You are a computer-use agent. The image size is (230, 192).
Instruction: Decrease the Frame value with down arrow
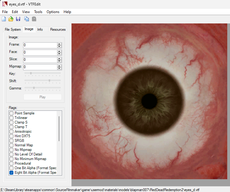click(59, 47)
